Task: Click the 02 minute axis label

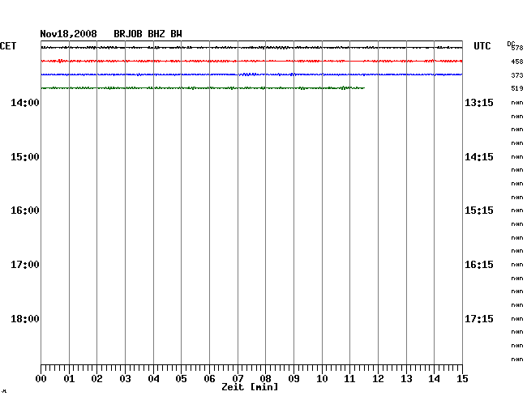Action: pyautogui.click(x=96, y=379)
